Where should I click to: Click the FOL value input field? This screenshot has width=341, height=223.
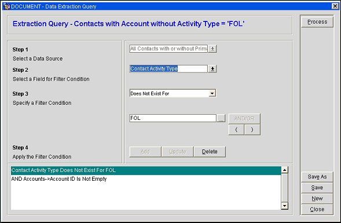(173, 118)
